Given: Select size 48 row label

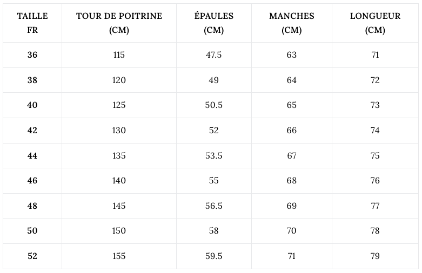Looking at the screenshot, I should pyautogui.click(x=32, y=206).
